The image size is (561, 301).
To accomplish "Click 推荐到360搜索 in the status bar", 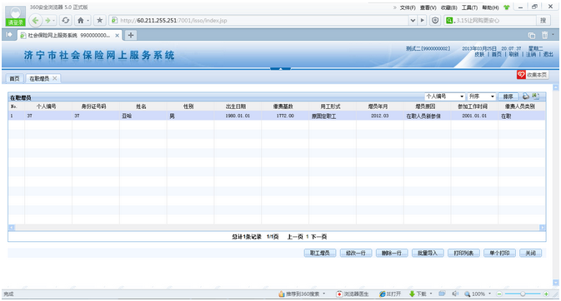I will (x=298, y=294).
